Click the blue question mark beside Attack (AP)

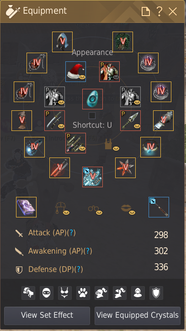click(72, 233)
